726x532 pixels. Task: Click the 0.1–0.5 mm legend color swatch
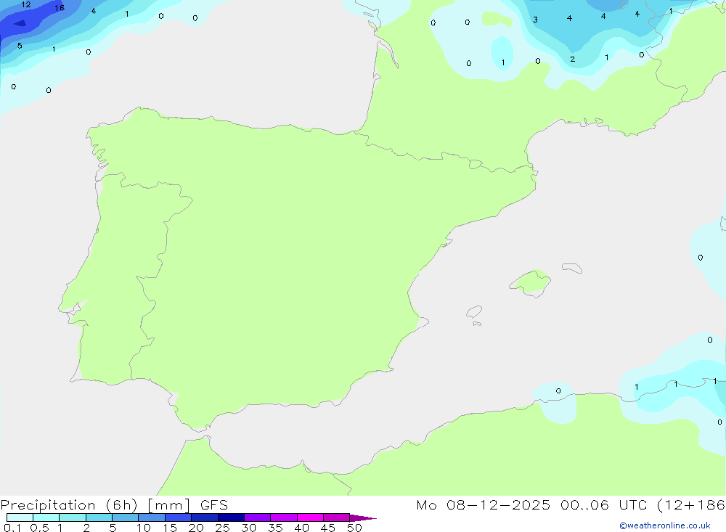pyautogui.click(x=20, y=517)
